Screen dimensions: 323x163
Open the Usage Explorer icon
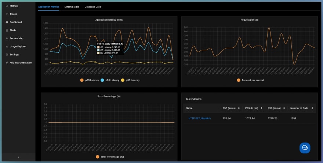(7, 46)
